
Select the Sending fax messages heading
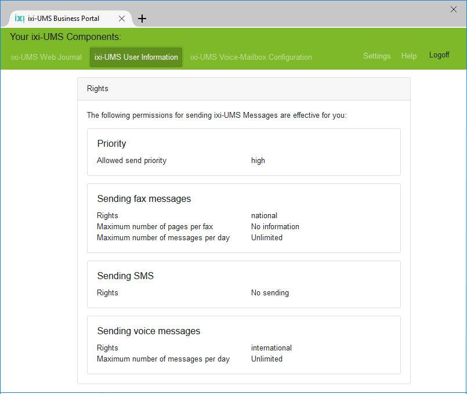coord(144,199)
